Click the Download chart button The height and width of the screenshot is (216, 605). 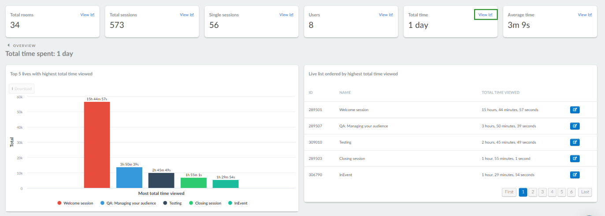(22, 89)
